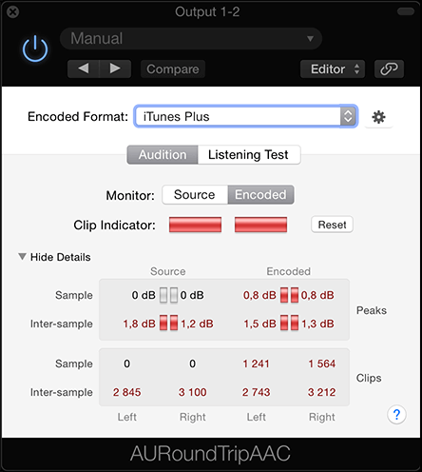Image resolution: width=422 pixels, height=472 pixels.
Task: Click the right red Clip Indicator bar
Action: tap(260, 225)
